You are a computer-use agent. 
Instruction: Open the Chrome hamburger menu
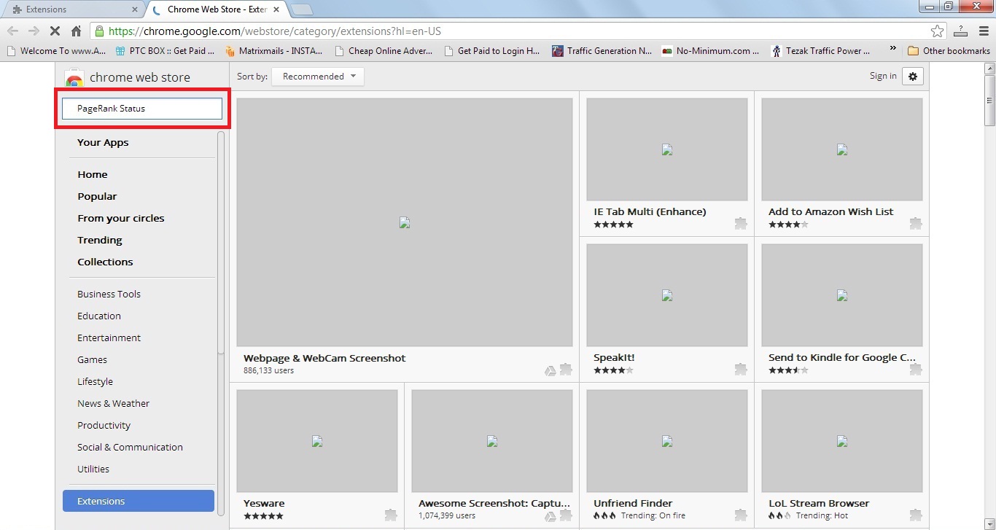pyautogui.click(x=982, y=31)
